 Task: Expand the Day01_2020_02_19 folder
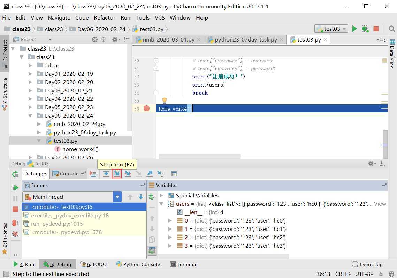tap(30, 74)
